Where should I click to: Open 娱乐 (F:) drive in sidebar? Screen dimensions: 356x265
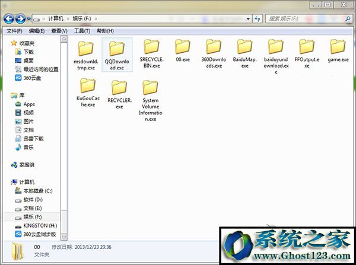(33, 217)
